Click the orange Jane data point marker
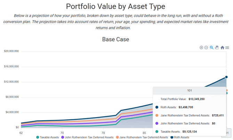 (x=226, y=90)
